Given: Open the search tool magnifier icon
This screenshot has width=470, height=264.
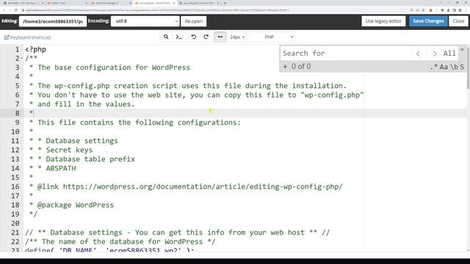Looking at the screenshot, I should (x=166, y=37).
